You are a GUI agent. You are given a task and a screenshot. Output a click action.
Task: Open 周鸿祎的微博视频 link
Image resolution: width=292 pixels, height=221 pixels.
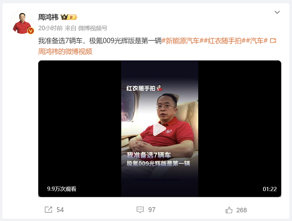tap(65, 51)
